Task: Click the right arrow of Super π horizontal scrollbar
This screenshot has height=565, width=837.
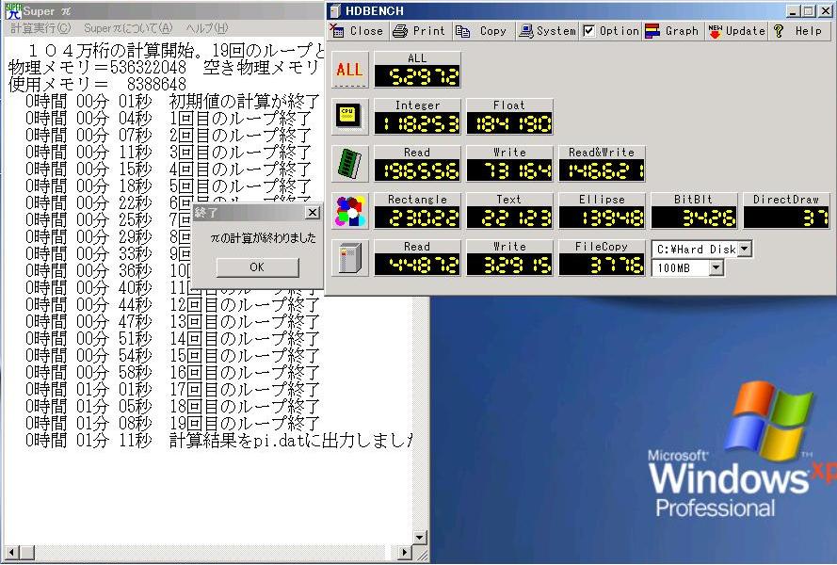Action: tap(406, 552)
